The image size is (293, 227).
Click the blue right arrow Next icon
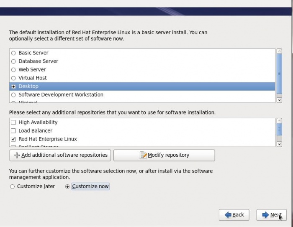[x=265, y=215]
